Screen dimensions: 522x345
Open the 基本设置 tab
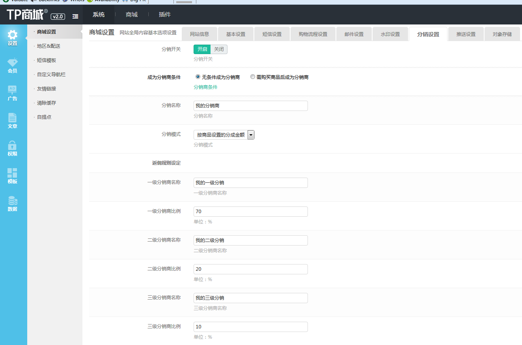coord(236,34)
